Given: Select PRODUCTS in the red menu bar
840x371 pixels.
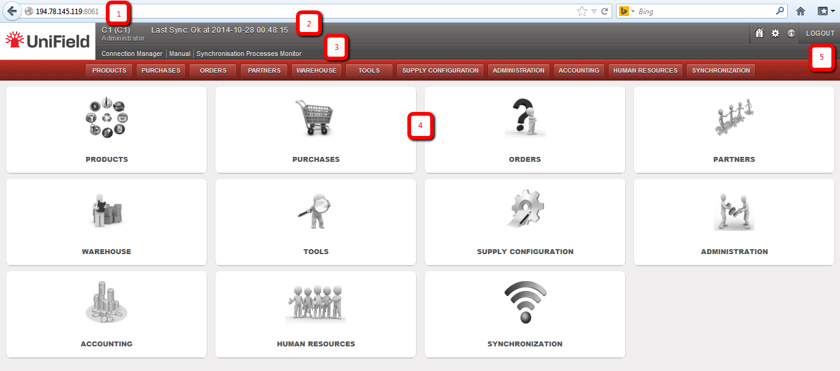Looking at the screenshot, I should coord(109,70).
